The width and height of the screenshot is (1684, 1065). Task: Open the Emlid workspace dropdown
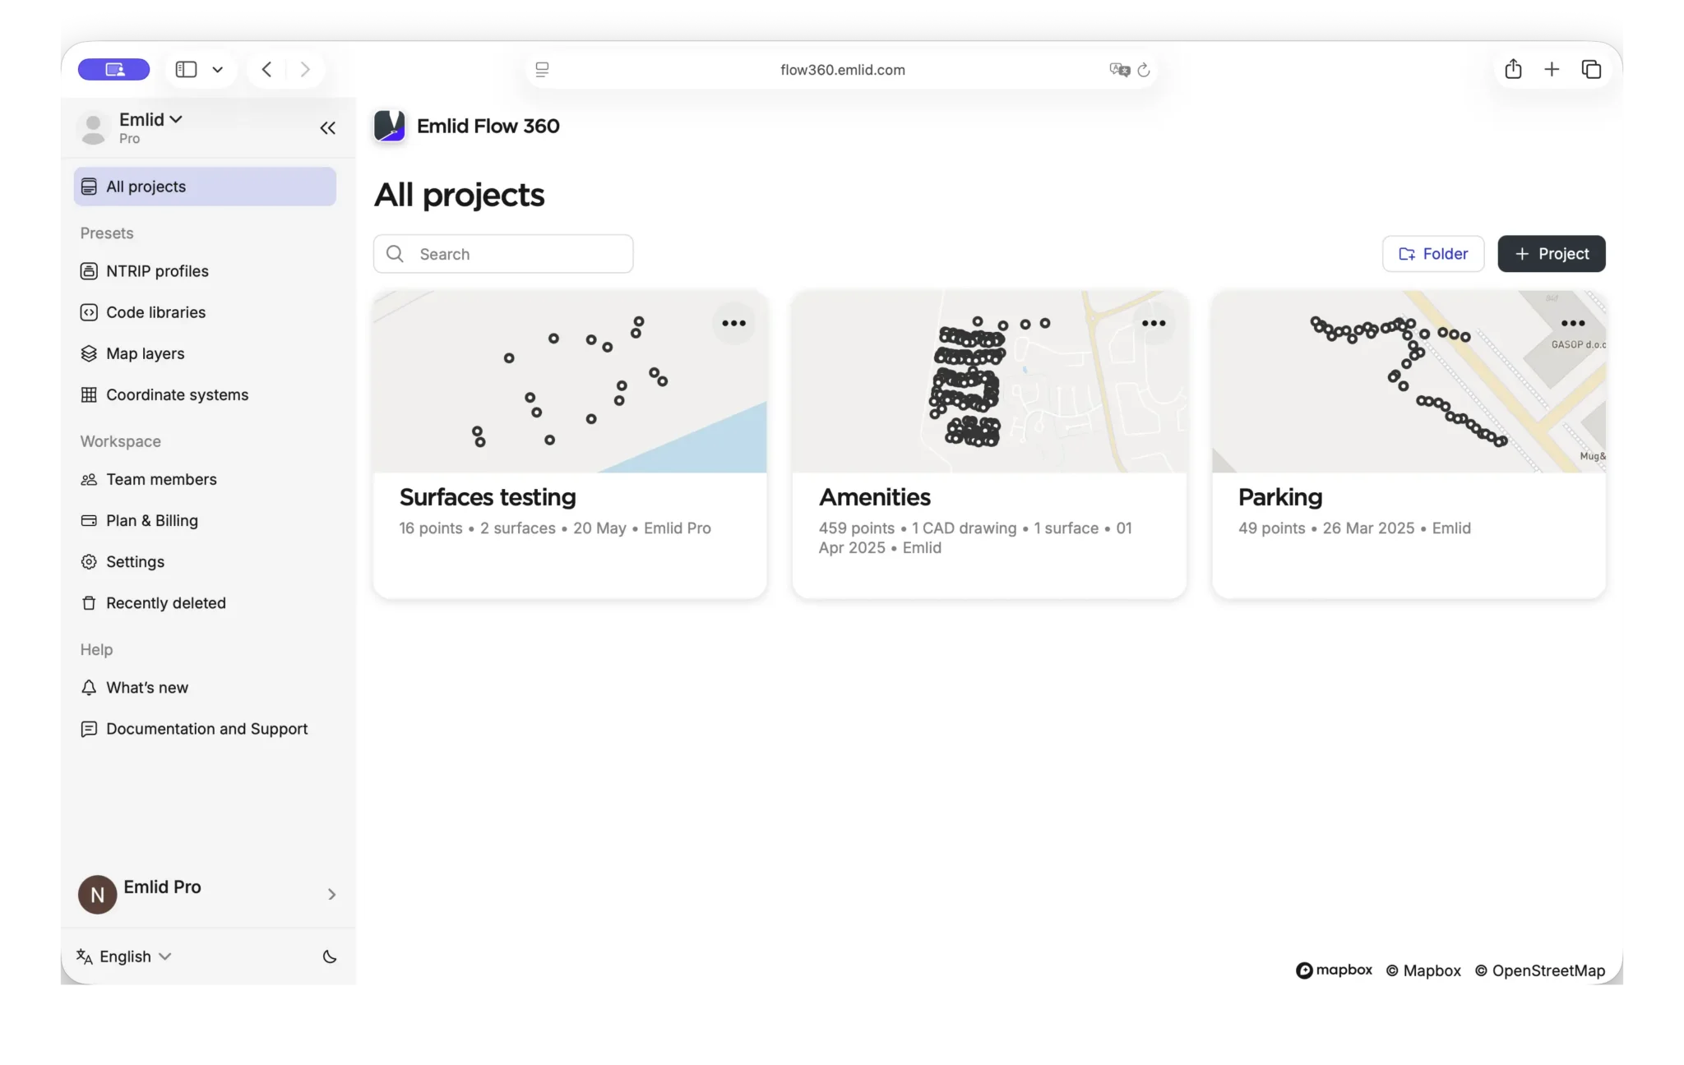coord(150,120)
